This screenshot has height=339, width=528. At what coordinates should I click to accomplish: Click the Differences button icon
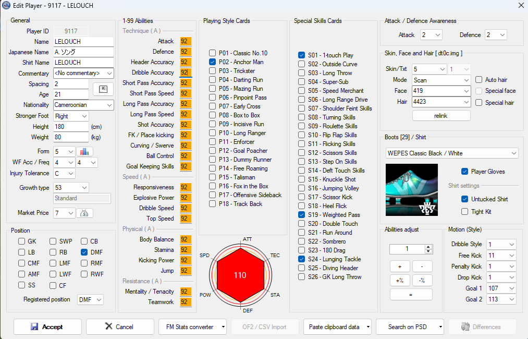tap(465, 327)
